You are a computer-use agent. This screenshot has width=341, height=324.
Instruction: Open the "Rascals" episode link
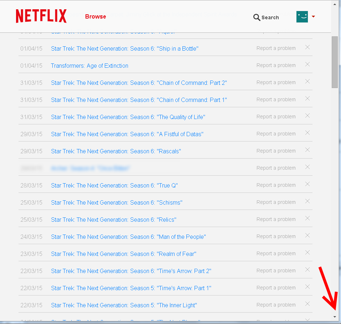click(116, 151)
